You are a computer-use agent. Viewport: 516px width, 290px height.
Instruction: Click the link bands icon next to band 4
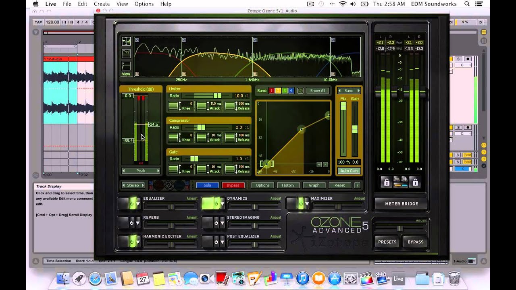click(300, 91)
